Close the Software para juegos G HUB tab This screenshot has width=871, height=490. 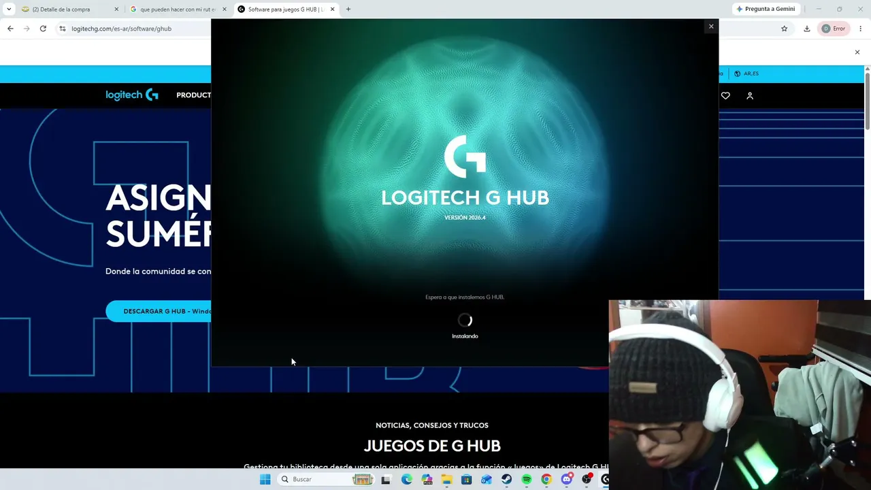333,10
